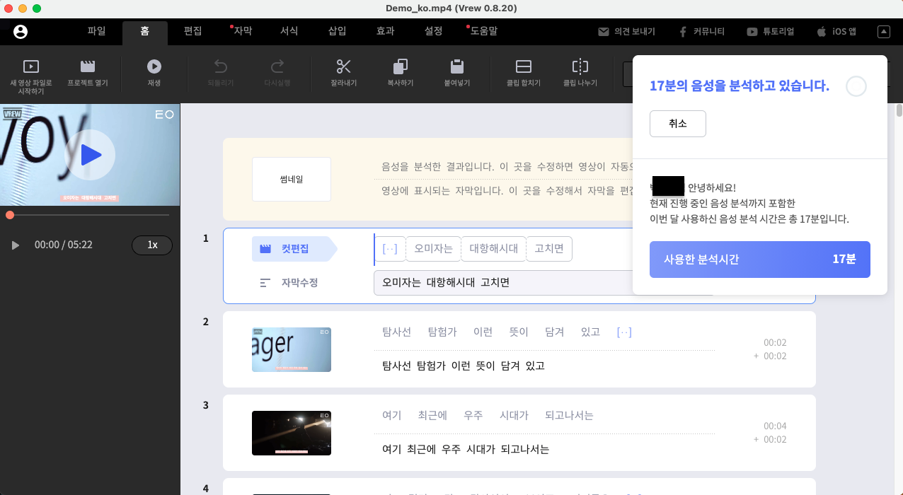The height and width of the screenshot is (495, 903).
Task: Click clip 3 dark thumbnail
Action: point(292,433)
